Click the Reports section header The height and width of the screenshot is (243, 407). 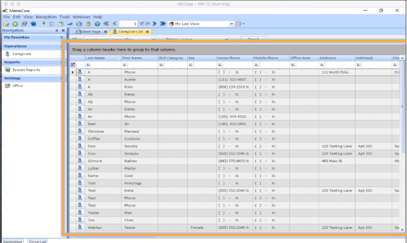click(31, 62)
